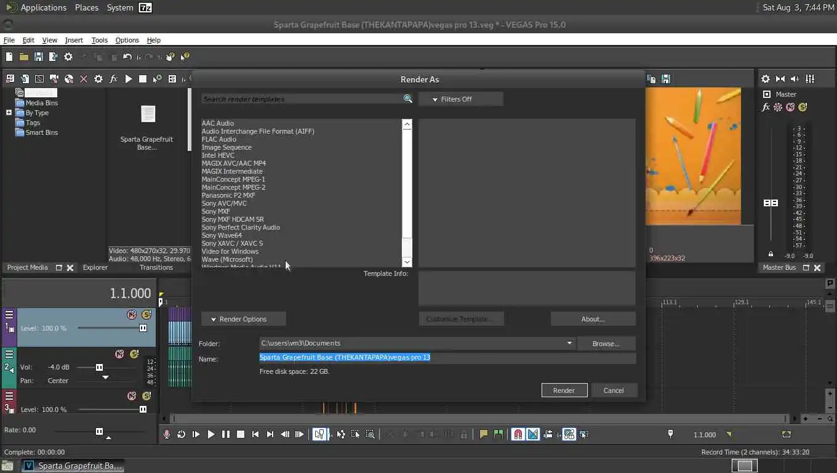Jump to project start
This screenshot has width=837, height=473.
[255, 434]
